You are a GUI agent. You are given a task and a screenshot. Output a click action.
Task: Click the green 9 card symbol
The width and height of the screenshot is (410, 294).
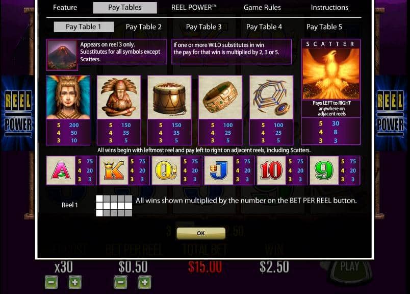pyautogui.click(x=324, y=170)
